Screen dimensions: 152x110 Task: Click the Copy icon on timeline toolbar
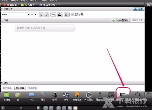[70, 108]
